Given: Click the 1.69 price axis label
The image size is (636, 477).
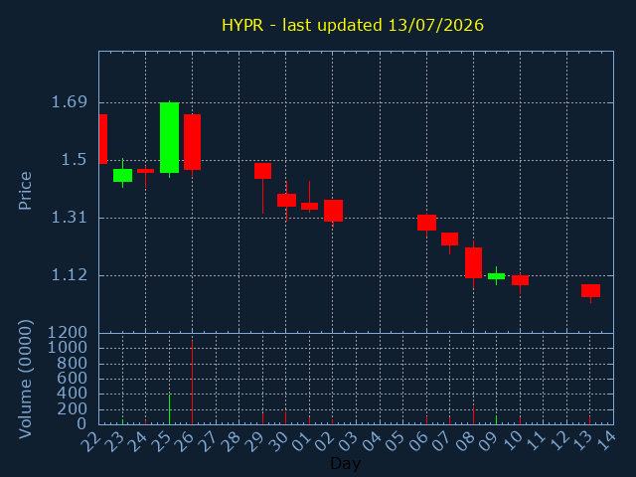Looking at the screenshot, I should [70, 102].
